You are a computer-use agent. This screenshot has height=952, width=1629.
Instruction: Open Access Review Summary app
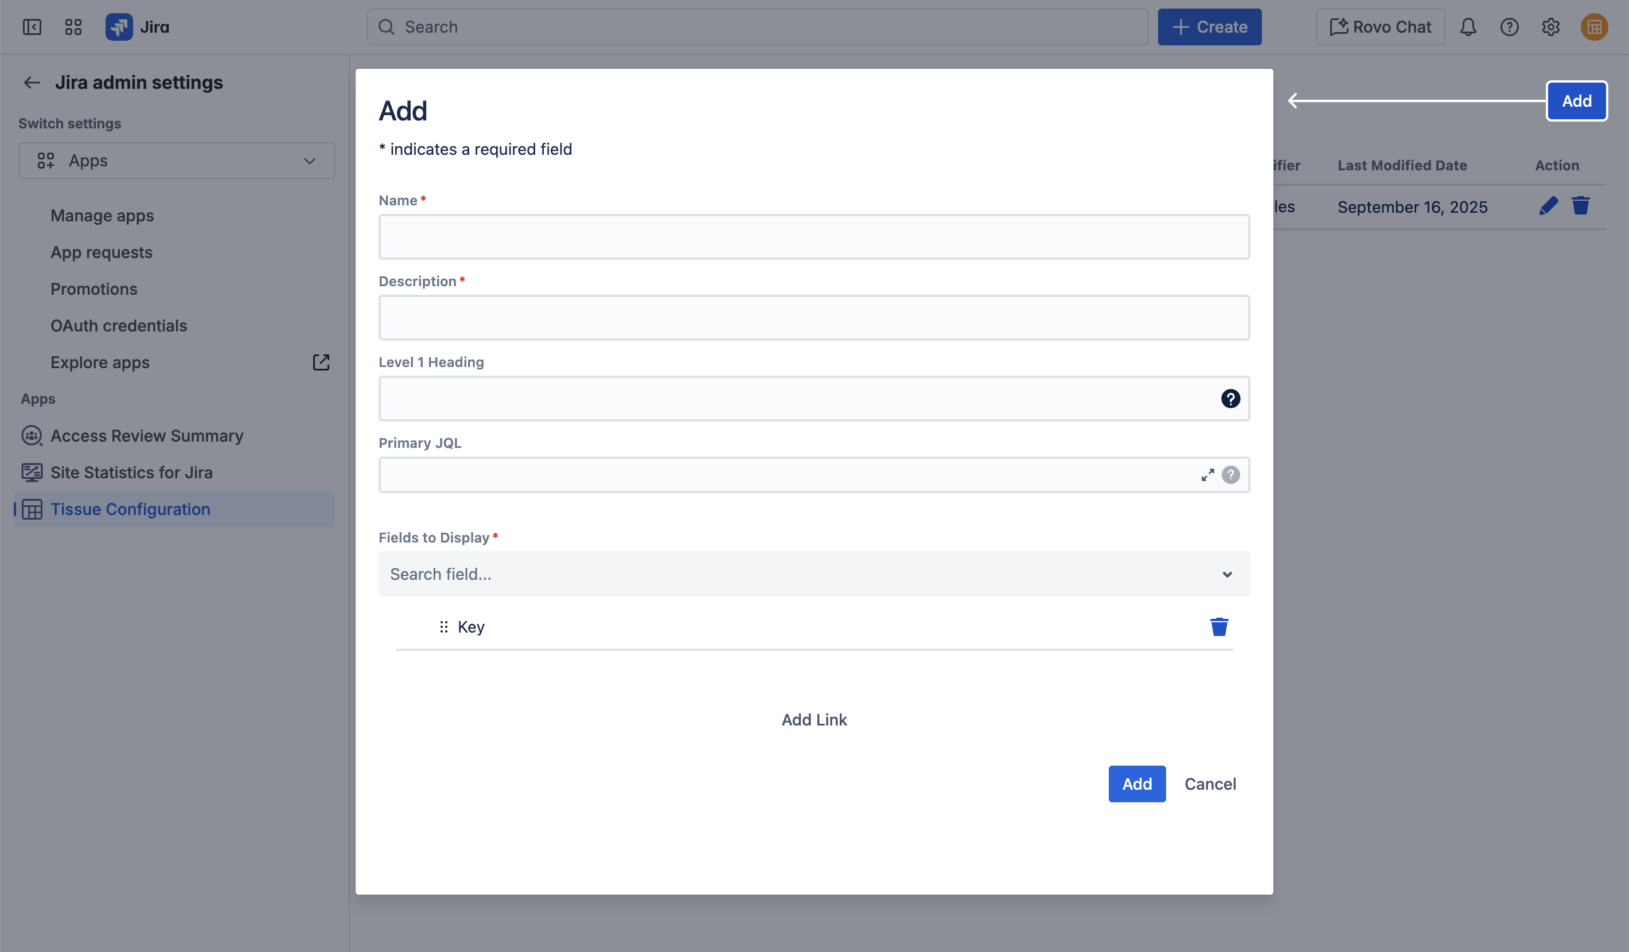click(x=147, y=436)
